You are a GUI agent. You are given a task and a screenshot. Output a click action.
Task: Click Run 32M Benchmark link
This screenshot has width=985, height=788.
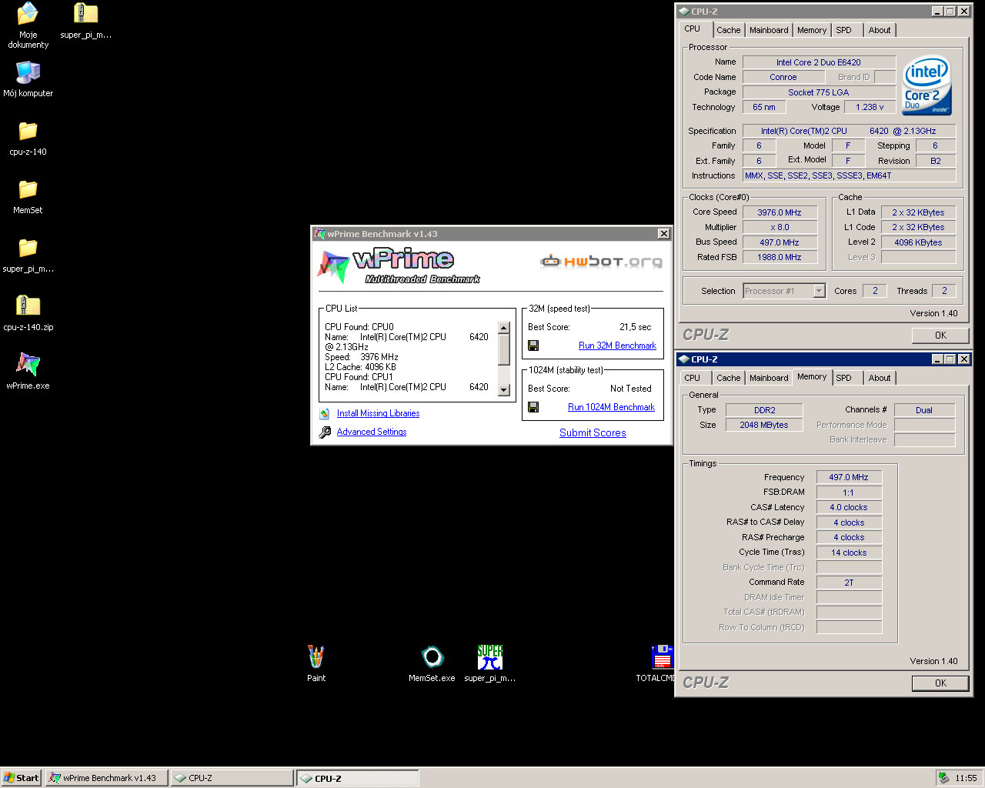click(617, 346)
